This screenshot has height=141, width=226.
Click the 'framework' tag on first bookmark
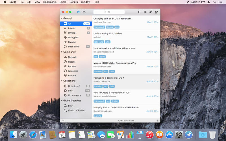tap(99, 27)
